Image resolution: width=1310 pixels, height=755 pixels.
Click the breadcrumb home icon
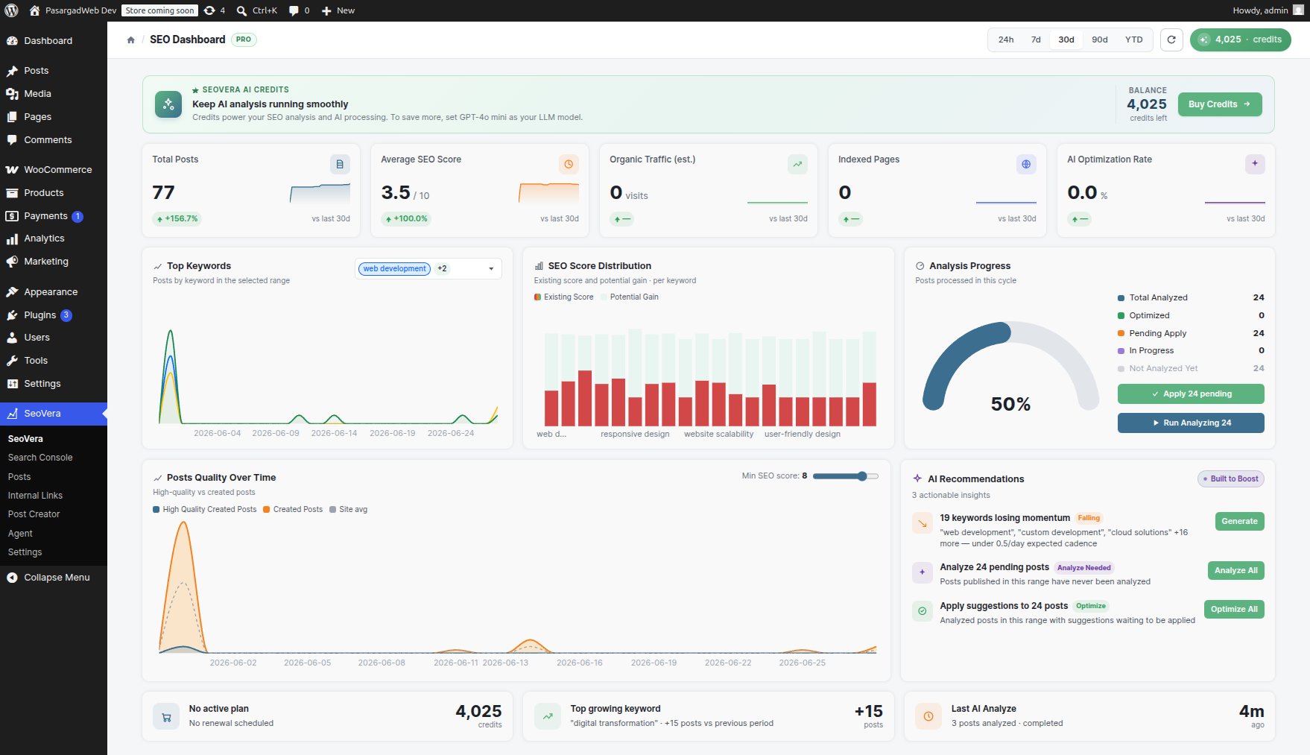131,40
